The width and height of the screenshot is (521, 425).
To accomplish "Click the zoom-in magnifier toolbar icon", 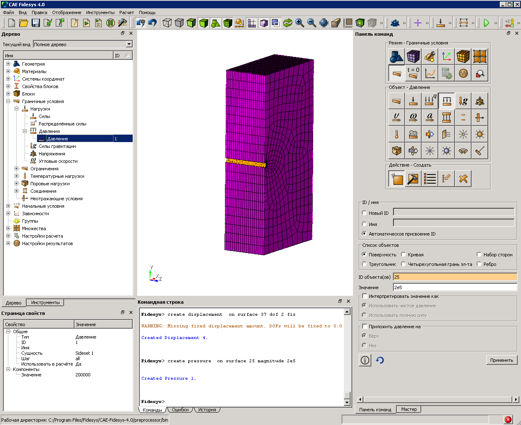I will [x=299, y=23].
